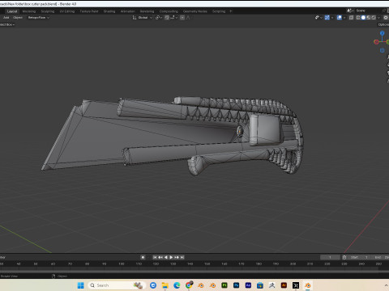Open the Add menu in viewport header

[6, 18]
